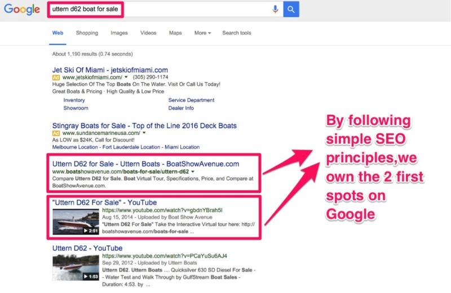Open Inventory sitelink

pyautogui.click(x=74, y=100)
